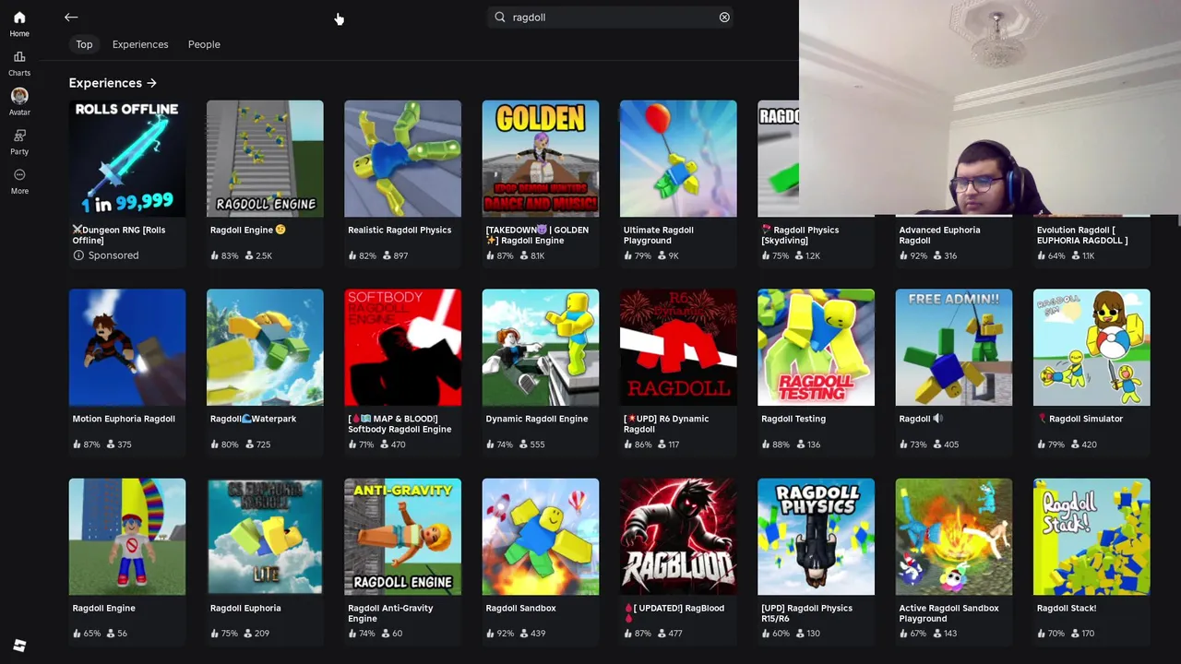Viewport: 1181px width, 664px height.
Task: Open the FREE ADMIN Ragdoll thumbnail
Action: click(x=953, y=348)
